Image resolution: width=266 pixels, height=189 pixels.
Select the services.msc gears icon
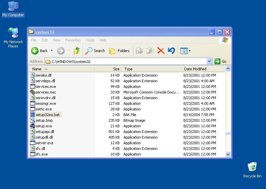click(x=33, y=92)
